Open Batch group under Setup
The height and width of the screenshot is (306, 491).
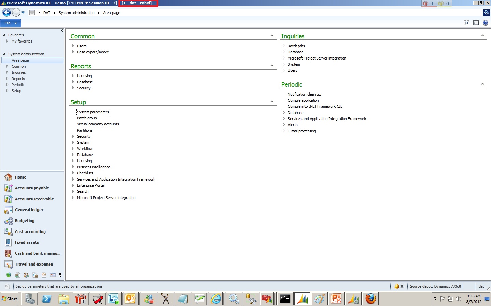(87, 118)
